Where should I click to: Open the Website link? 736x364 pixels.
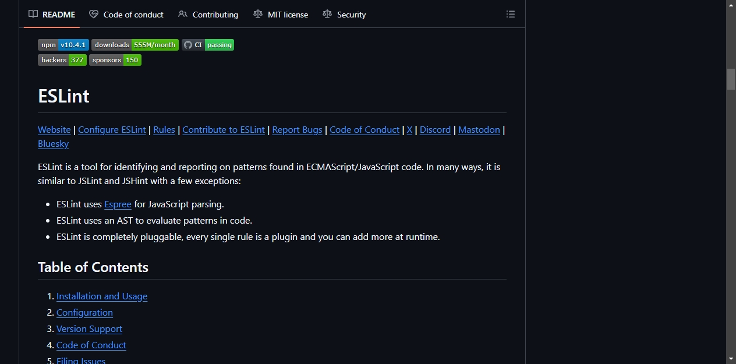(54, 130)
